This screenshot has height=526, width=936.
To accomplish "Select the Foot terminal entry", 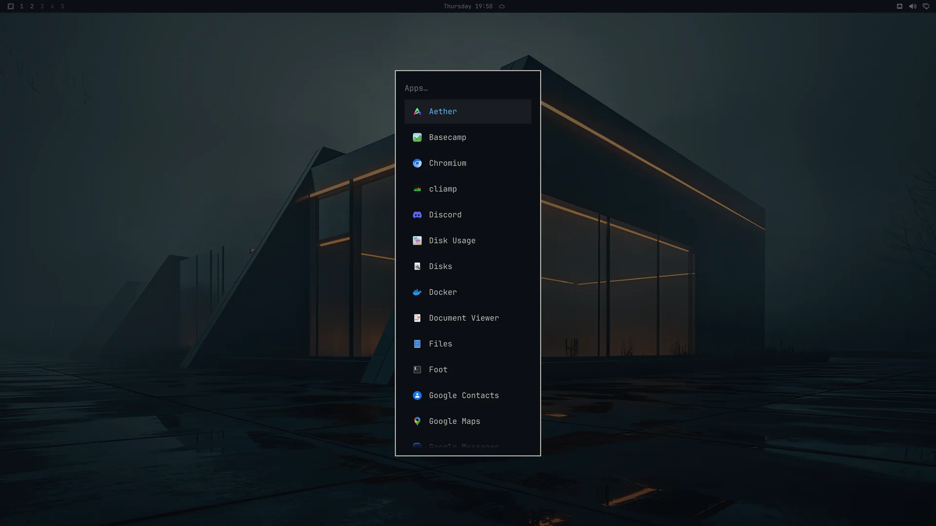I will tap(468, 370).
